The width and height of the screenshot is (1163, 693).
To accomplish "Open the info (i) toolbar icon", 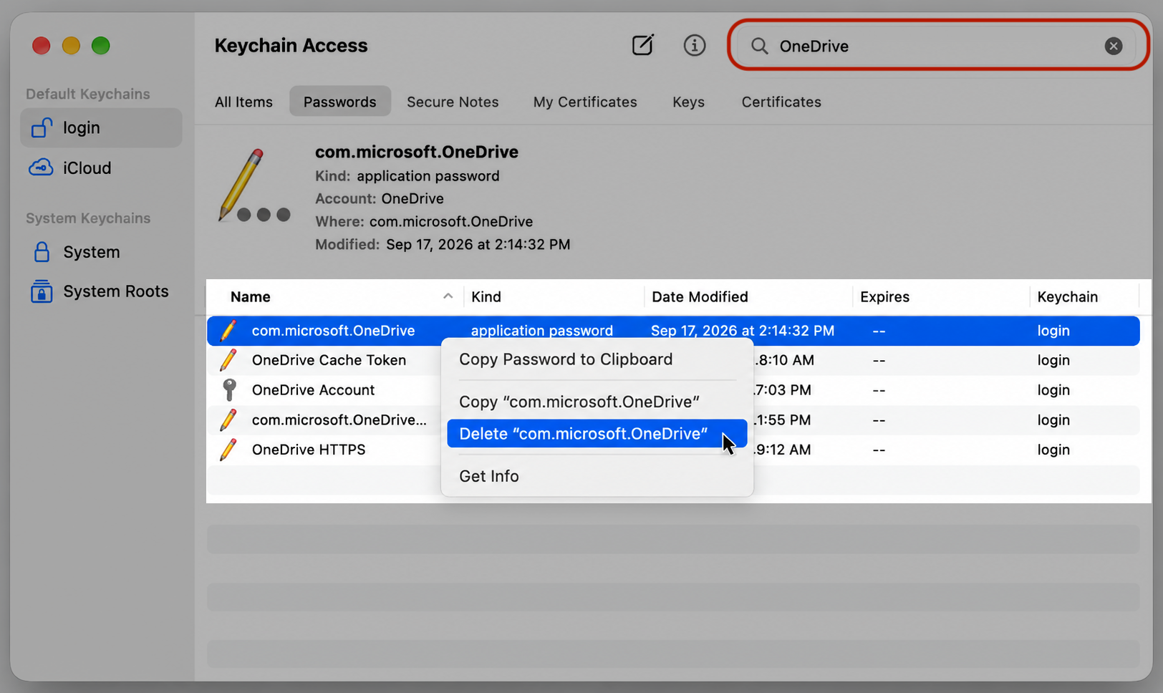I will coord(694,45).
